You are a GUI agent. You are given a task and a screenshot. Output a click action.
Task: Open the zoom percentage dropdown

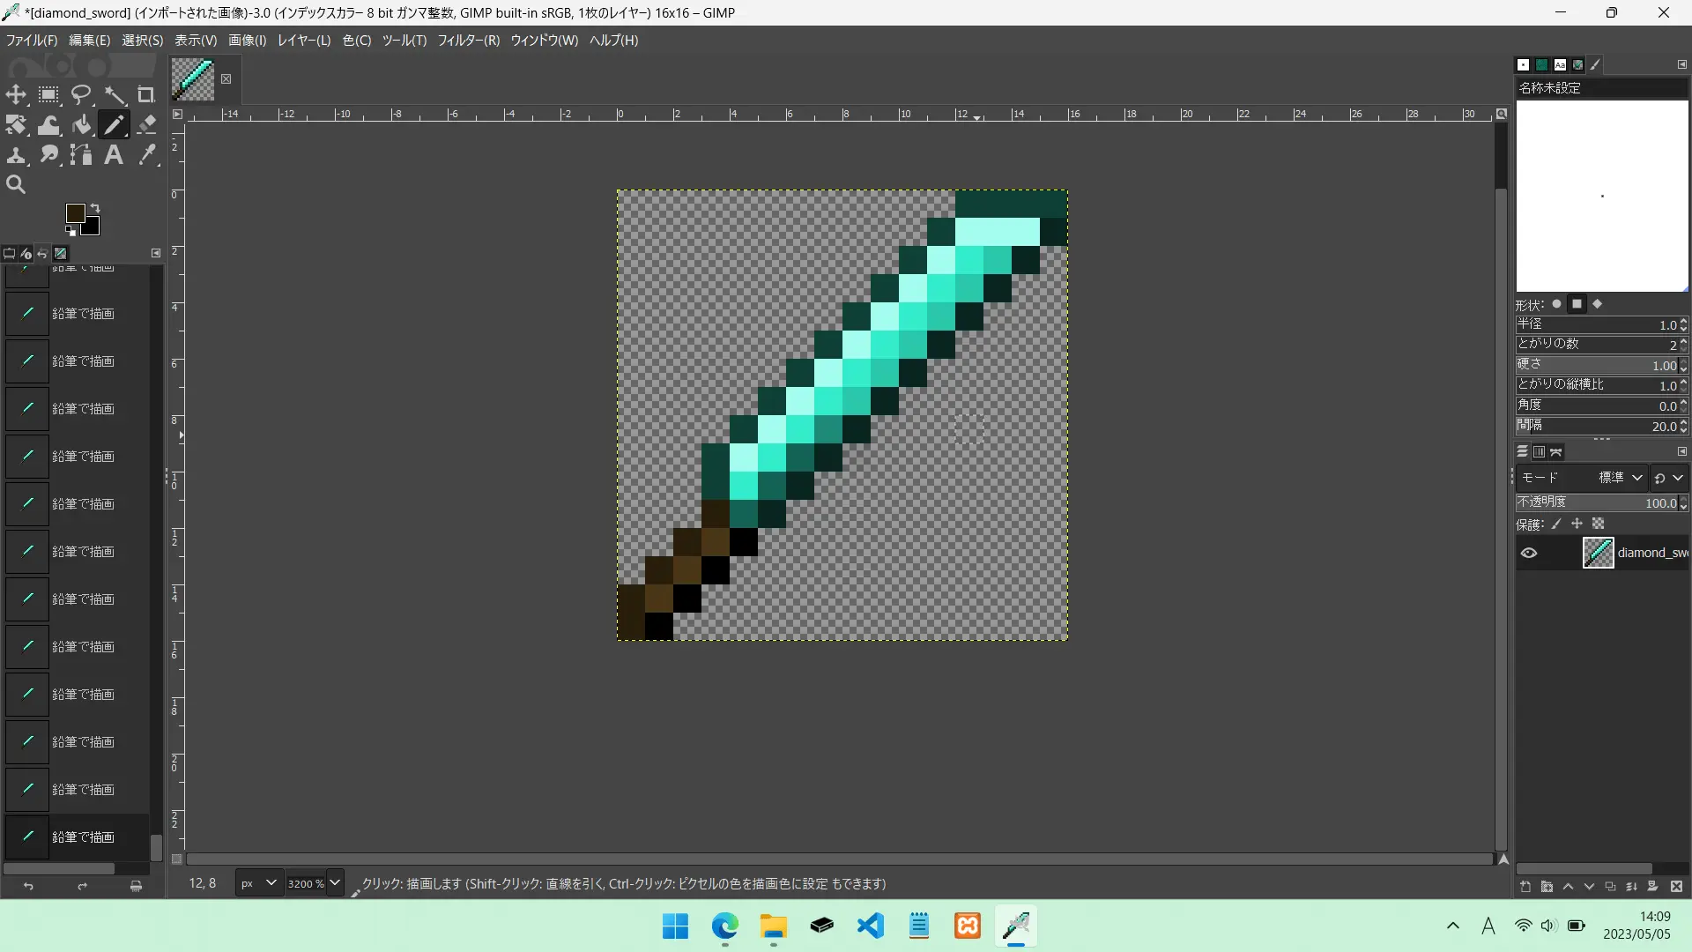tap(335, 882)
